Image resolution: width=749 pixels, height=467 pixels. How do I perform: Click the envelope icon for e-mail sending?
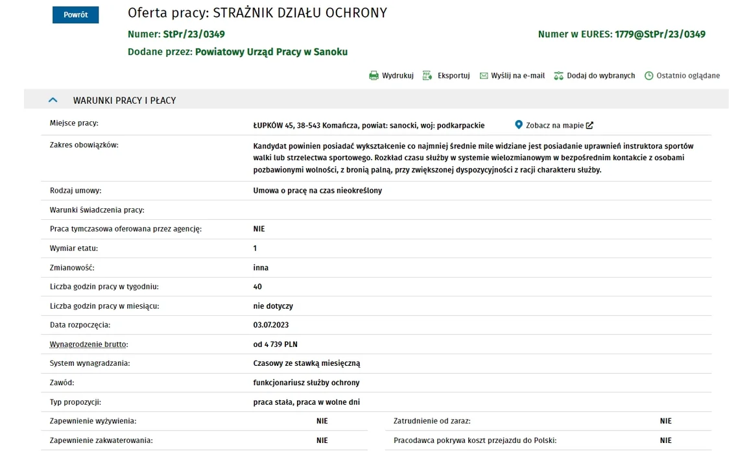[x=484, y=75]
